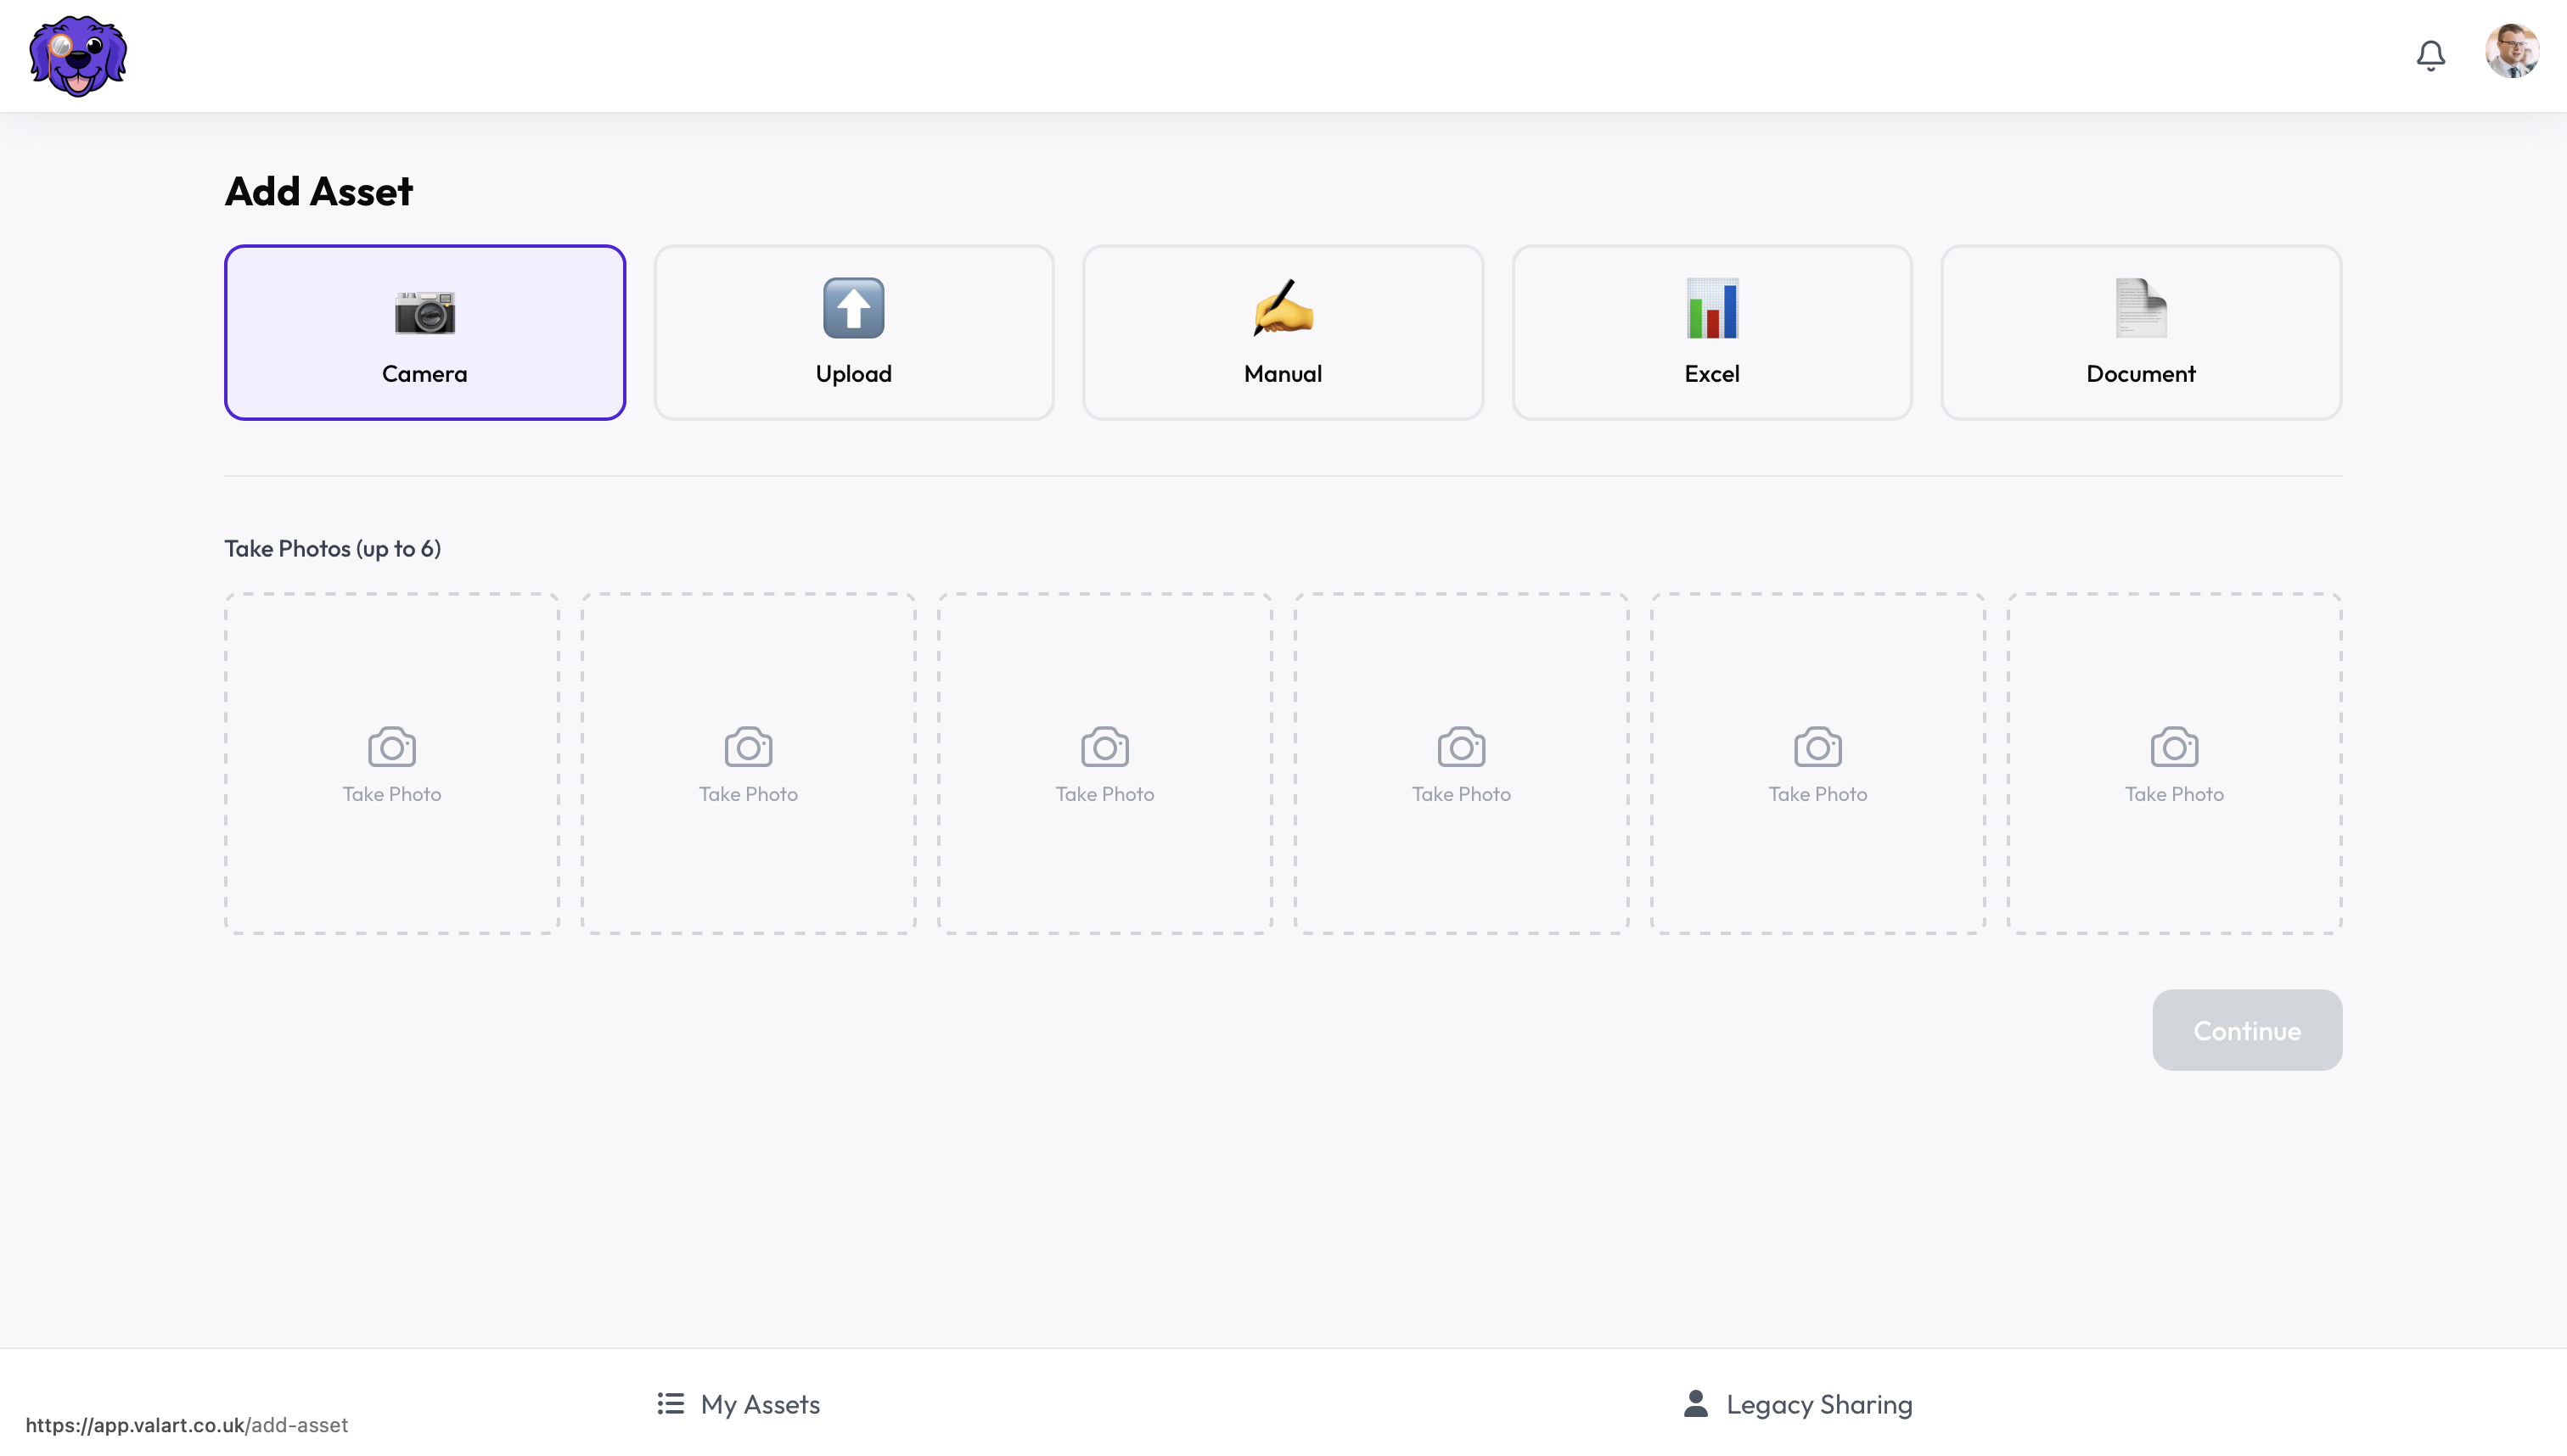Take the first photo of the asset
This screenshot has width=2567, height=1456.
(390, 762)
